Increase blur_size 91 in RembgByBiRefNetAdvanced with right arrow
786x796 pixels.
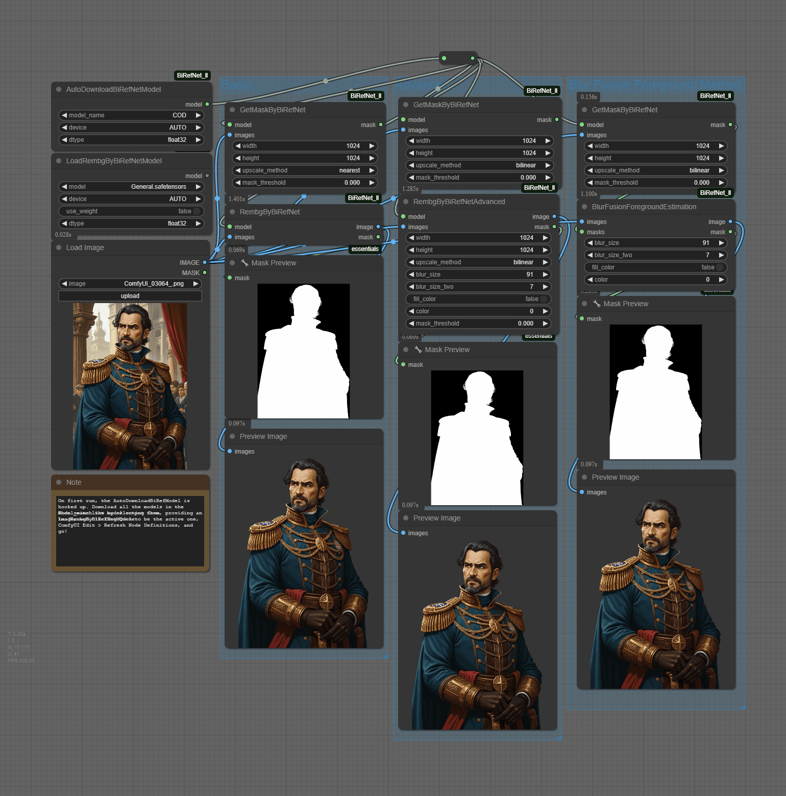545,275
